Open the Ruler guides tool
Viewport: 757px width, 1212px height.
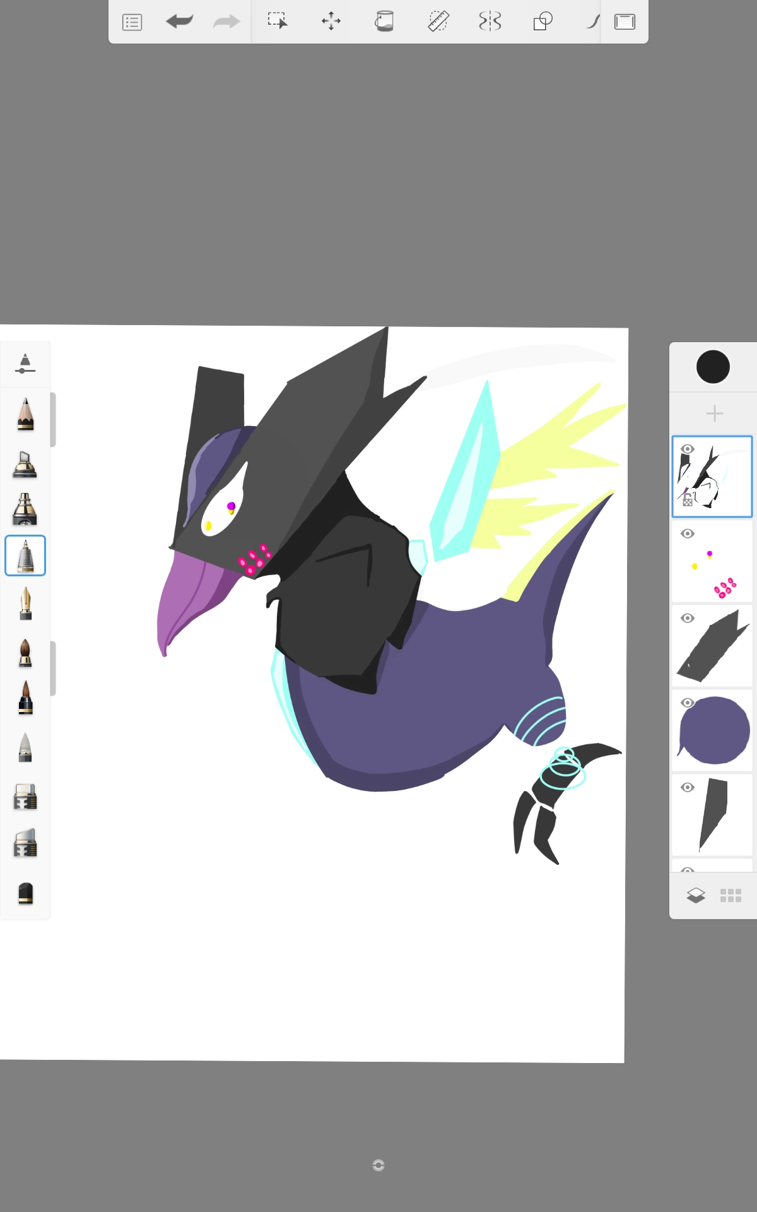(438, 21)
